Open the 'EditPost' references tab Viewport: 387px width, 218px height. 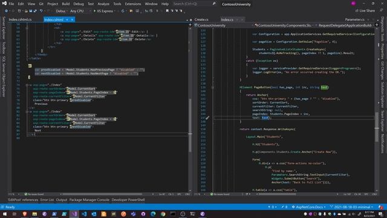23,200
